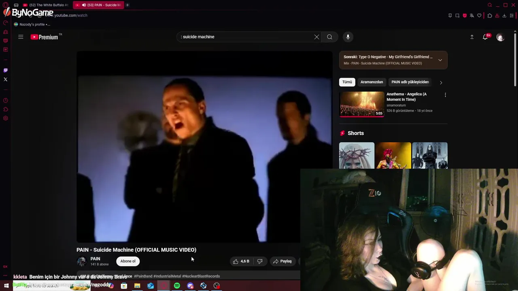The width and height of the screenshot is (518, 291).
Task: Click the #IndustrialMetal hashtag
Action: pos(167,276)
